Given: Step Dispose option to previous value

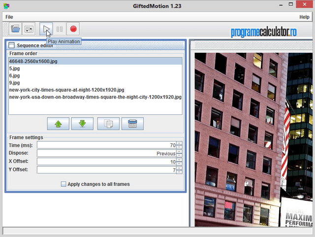Looking at the screenshot, I should click(179, 155).
